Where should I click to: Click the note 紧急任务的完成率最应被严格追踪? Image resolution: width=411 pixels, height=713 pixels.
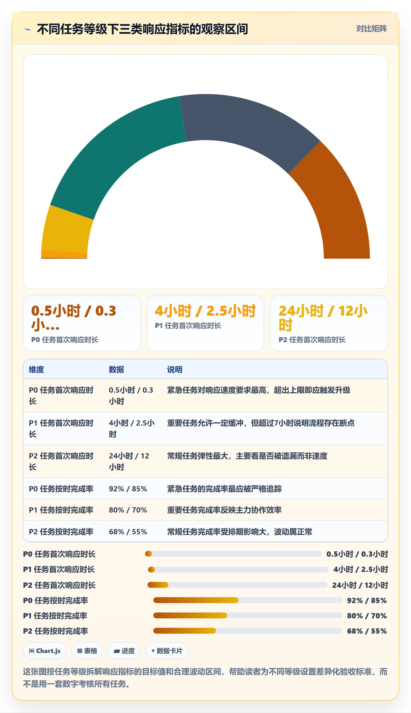click(224, 489)
